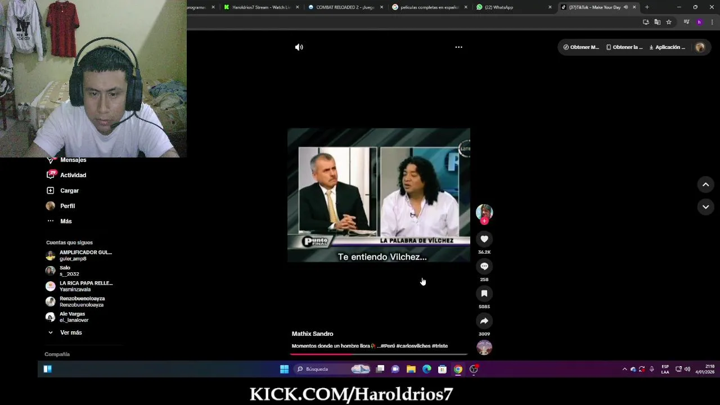Image resolution: width=720 pixels, height=405 pixels.
Task: Close the TikTok - Make Your Day tab
Action: (x=634, y=7)
